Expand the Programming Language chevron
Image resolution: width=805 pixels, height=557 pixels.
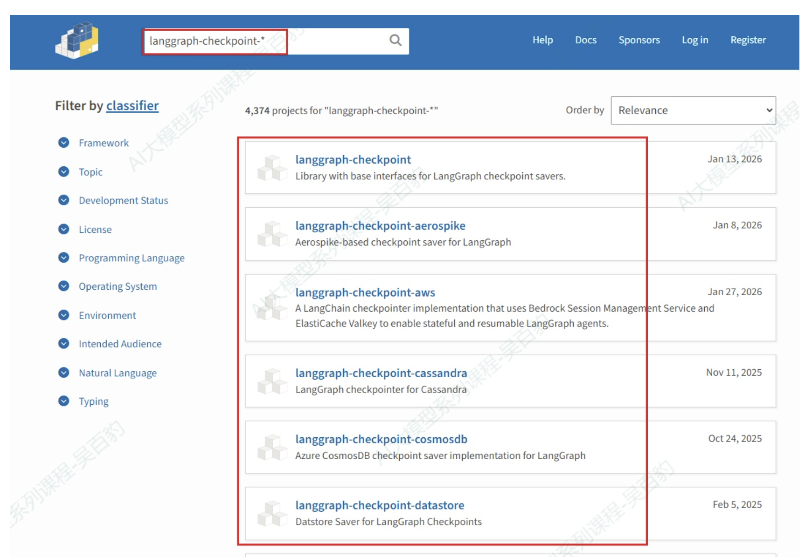tap(64, 258)
